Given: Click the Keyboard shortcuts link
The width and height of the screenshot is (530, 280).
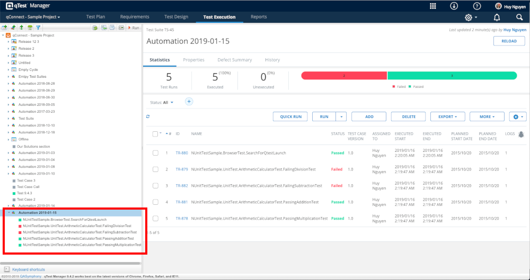Looking at the screenshot, I should (x=29, y=269).
